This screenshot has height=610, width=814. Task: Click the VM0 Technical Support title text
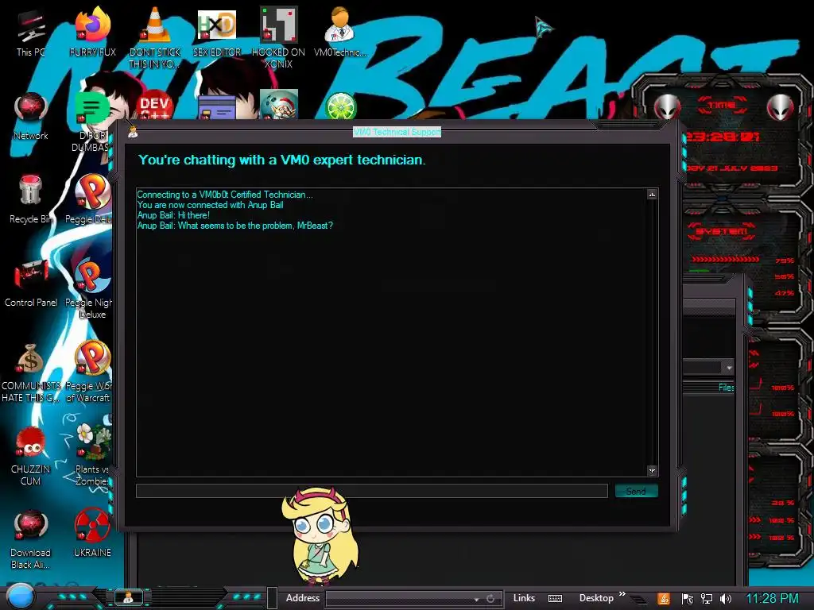[397, 133]
